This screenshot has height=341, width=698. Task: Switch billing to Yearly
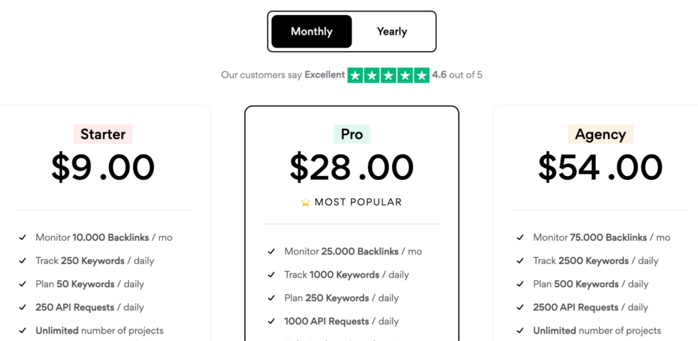[392, 31]
